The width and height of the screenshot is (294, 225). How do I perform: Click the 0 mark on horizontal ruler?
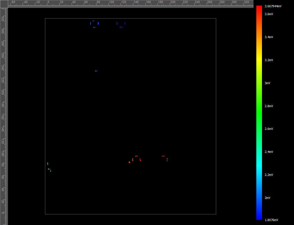[48, 2]
